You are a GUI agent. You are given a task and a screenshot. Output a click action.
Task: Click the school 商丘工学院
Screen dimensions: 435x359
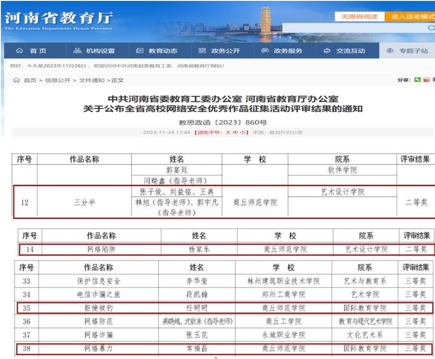pos(284,321)
